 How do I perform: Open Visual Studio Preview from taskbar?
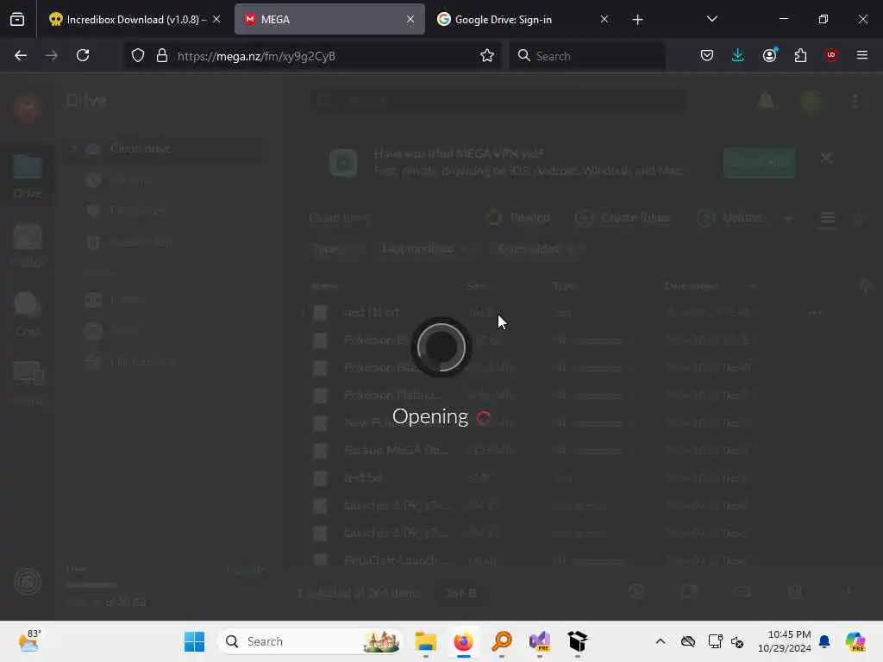point(540,641)
